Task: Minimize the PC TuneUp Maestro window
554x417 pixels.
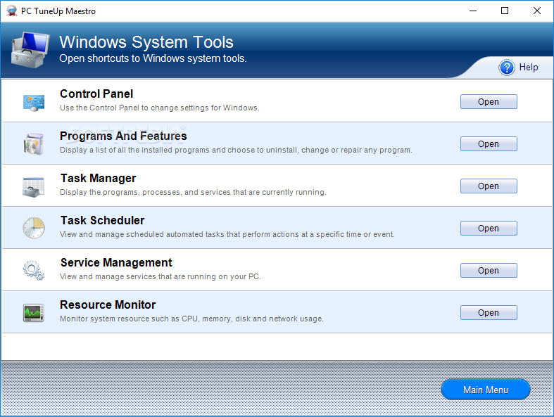Action: click(x=473, y=11)
